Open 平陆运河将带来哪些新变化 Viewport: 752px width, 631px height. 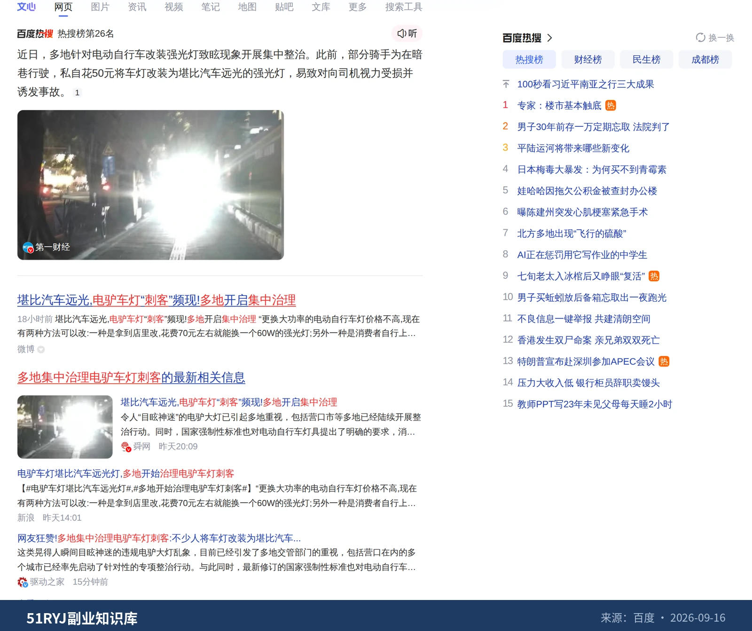point(573,148)
